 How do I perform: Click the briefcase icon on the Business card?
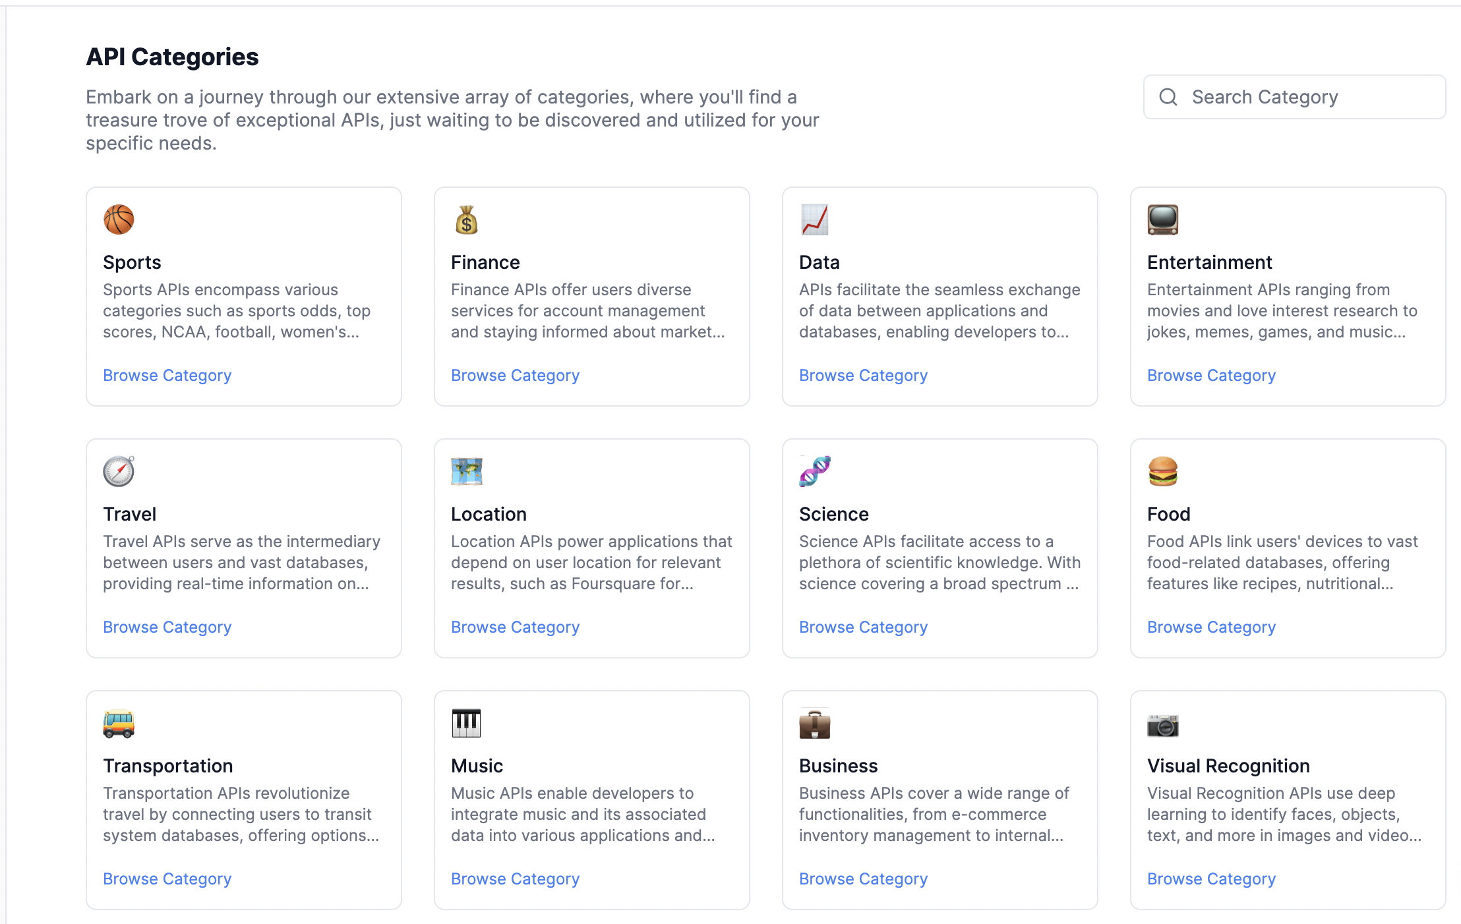coord(814,724)
